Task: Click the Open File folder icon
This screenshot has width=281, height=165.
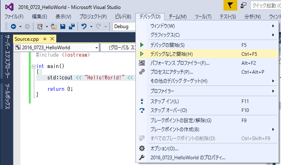Action: [53, 26]
